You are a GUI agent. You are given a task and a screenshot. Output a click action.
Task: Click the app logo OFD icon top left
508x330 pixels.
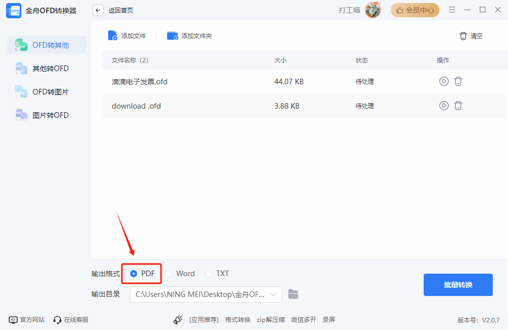[x=13, y=10]
